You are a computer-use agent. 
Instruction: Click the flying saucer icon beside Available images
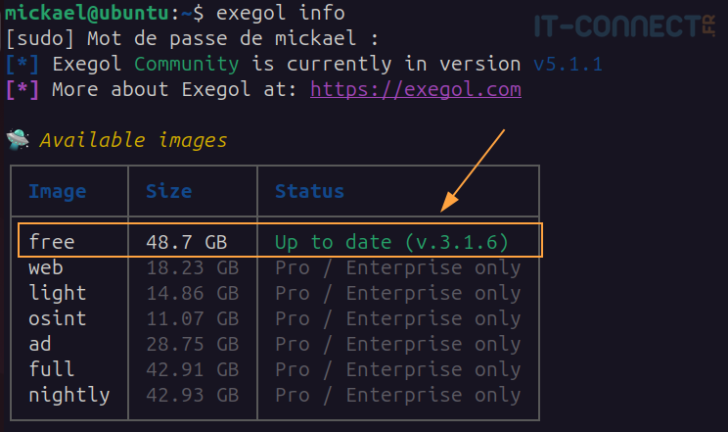18,141
